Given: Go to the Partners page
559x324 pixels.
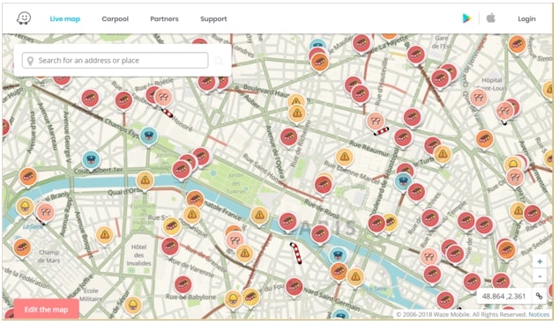Looking at the screenshot, I should pyautogui.click(x=164, y=18).
